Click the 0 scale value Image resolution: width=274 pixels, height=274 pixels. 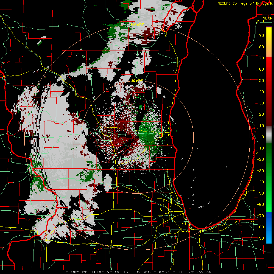point(263,137)
